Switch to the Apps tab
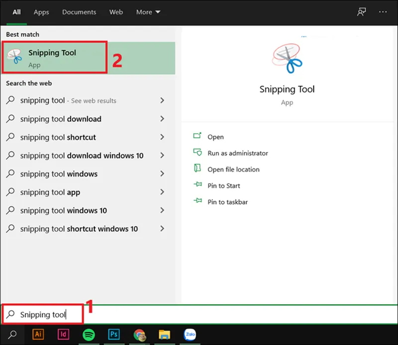 coord(41,12)
